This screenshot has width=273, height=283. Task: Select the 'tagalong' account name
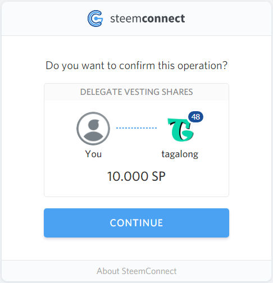click(x=180, y=154)
